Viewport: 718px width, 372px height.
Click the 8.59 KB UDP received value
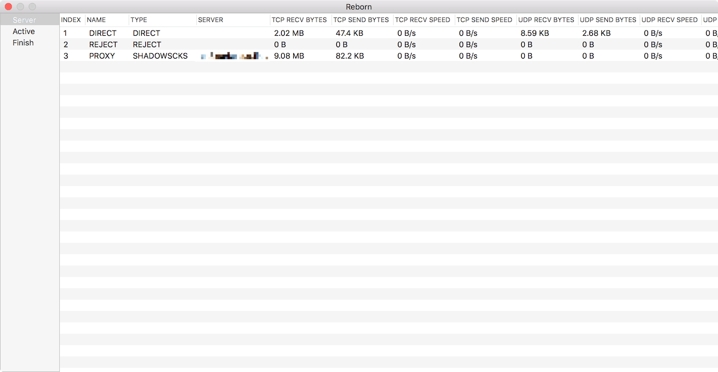(535, 33)
